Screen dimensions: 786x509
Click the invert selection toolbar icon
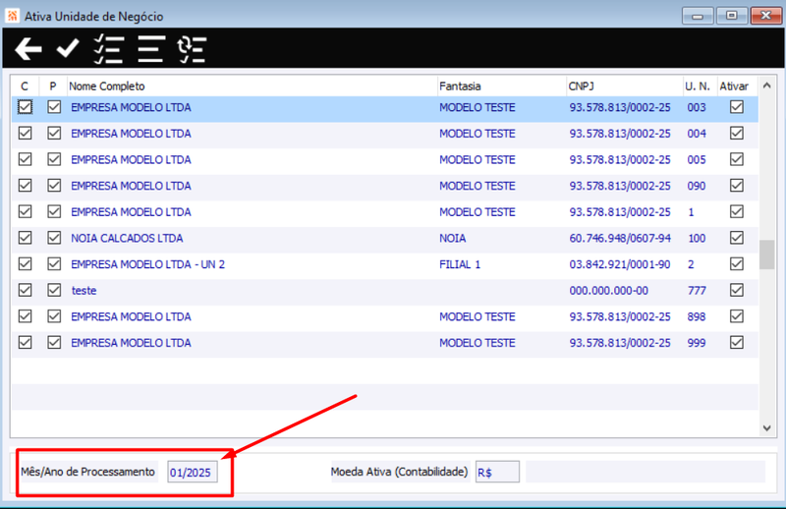point(192,49)
